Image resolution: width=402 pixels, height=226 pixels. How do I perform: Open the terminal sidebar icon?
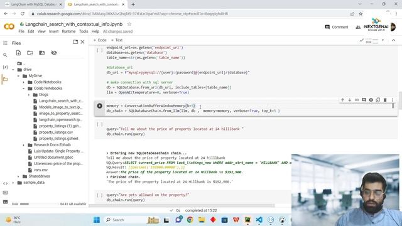[x=5, y=202]
